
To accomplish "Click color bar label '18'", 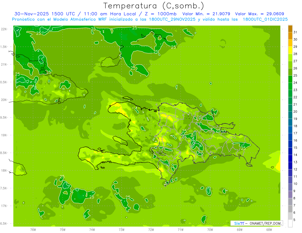I will pyautogui.click(x=295, y=126).
